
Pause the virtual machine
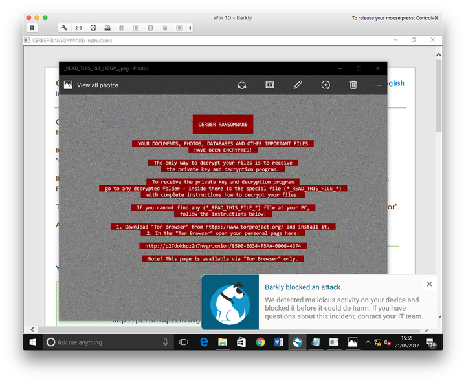tap(32, 28)
